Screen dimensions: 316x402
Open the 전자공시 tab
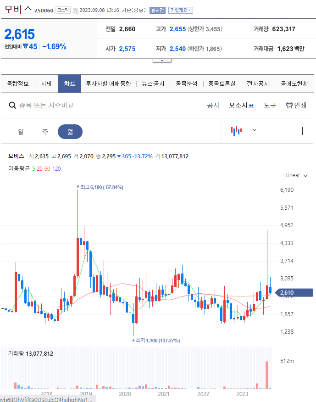click(258, 84)
